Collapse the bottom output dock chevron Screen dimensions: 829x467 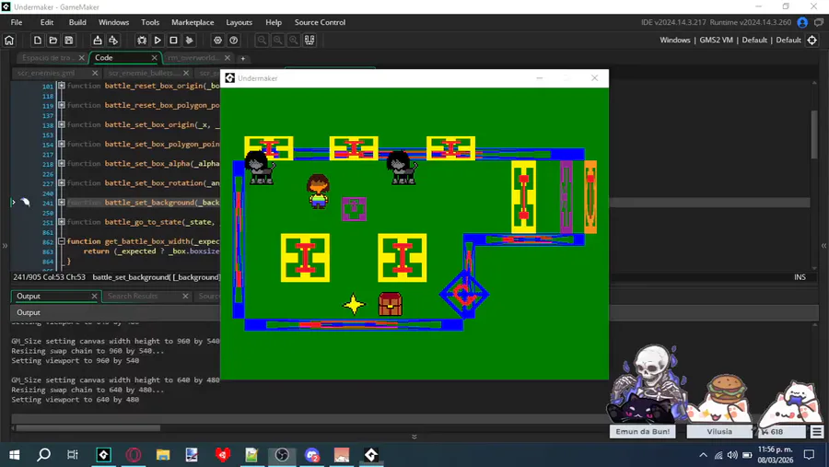(414, 437)
